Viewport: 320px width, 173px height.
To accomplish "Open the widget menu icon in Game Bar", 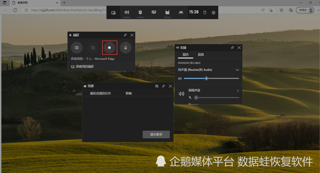I will coord(114,12).
